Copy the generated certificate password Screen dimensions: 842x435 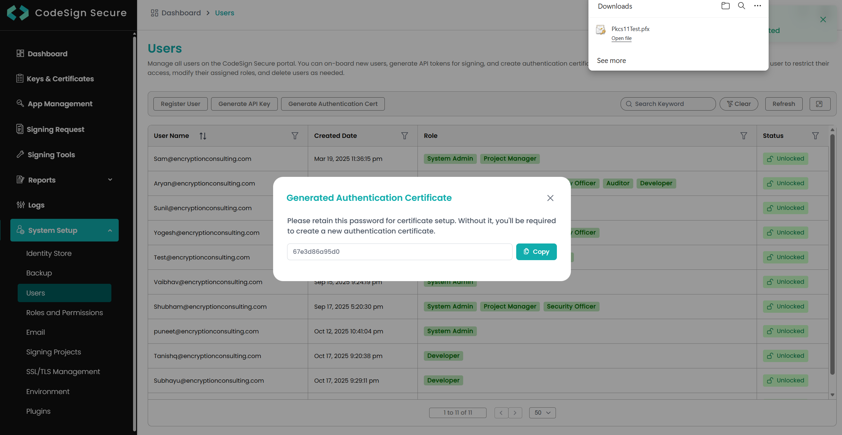536,251
